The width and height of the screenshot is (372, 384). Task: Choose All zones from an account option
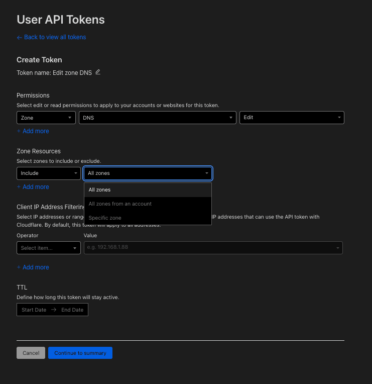[x=120, y=204]
